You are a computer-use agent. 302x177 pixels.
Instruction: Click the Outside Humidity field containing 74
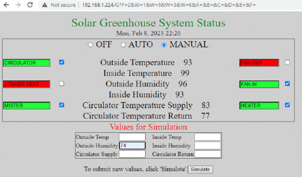[132, 145]
